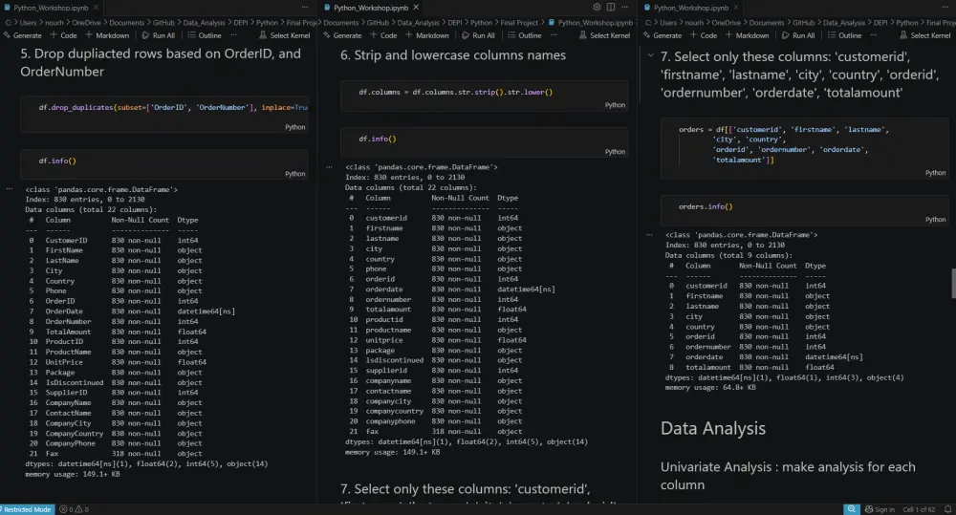Click DEPI breadcrumb in the step 5 pane

click(241, 23)
